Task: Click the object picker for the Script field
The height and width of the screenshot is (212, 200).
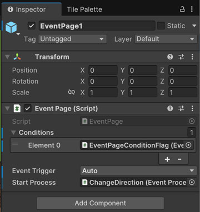Action: [192, 122]
